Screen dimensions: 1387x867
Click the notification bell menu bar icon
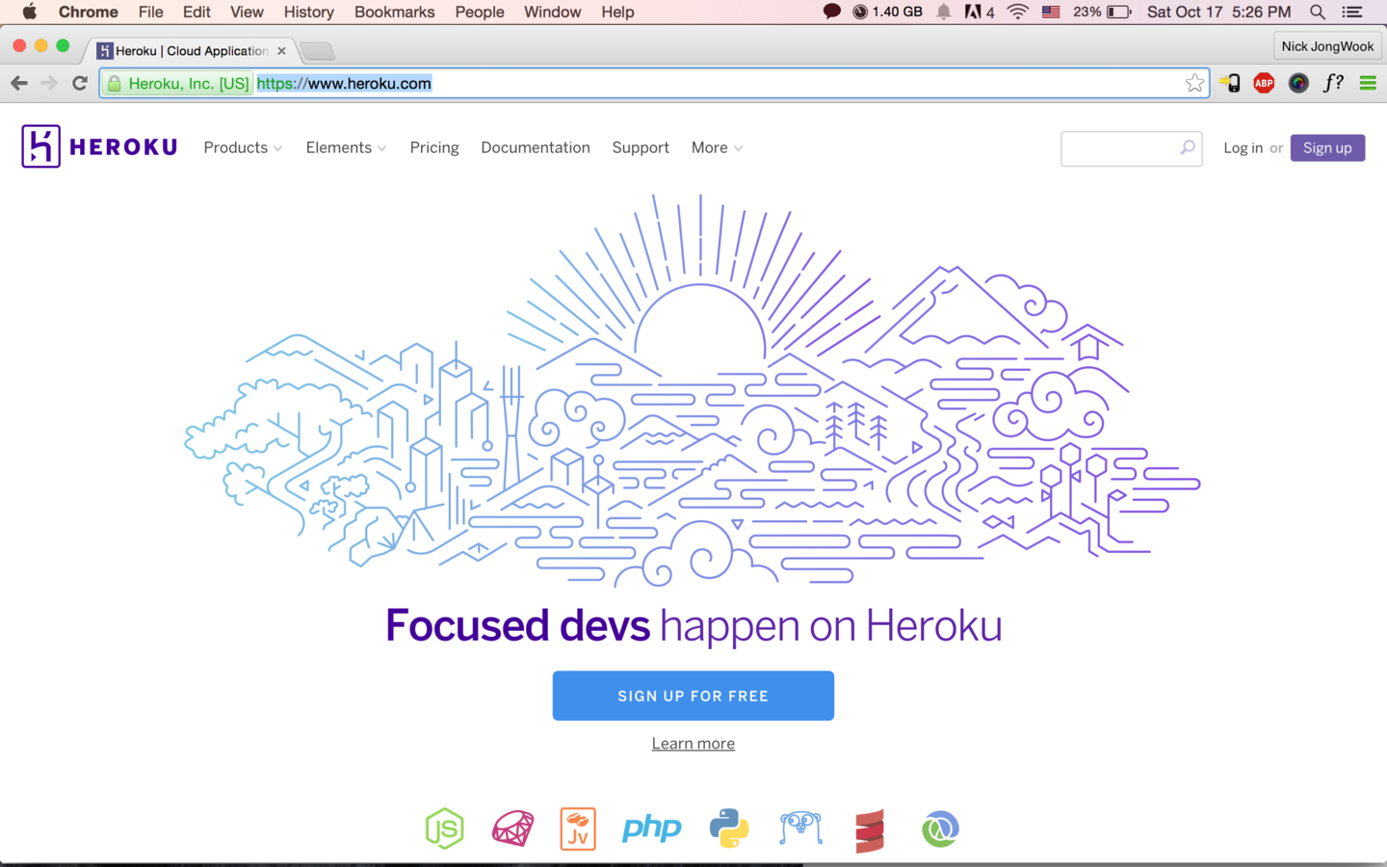point(944,12)
